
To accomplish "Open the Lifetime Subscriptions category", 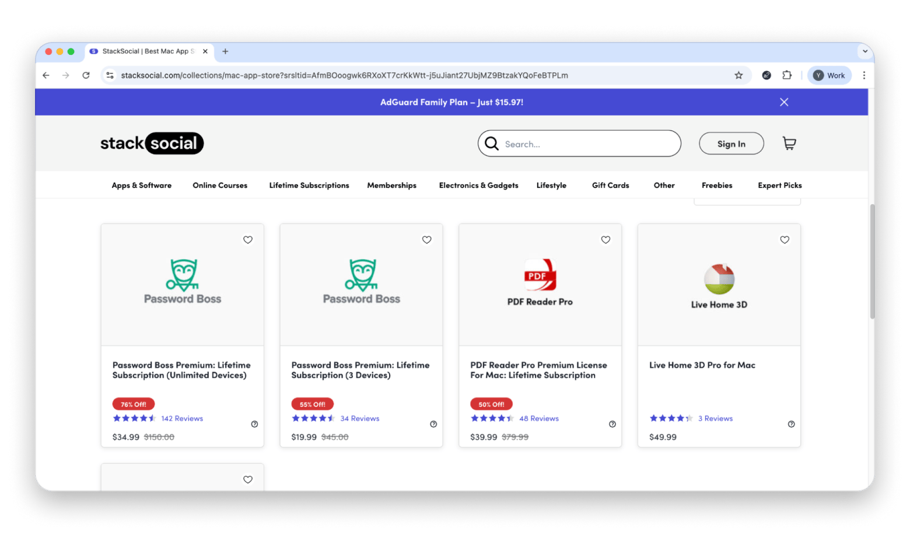I will pos(309,186).
